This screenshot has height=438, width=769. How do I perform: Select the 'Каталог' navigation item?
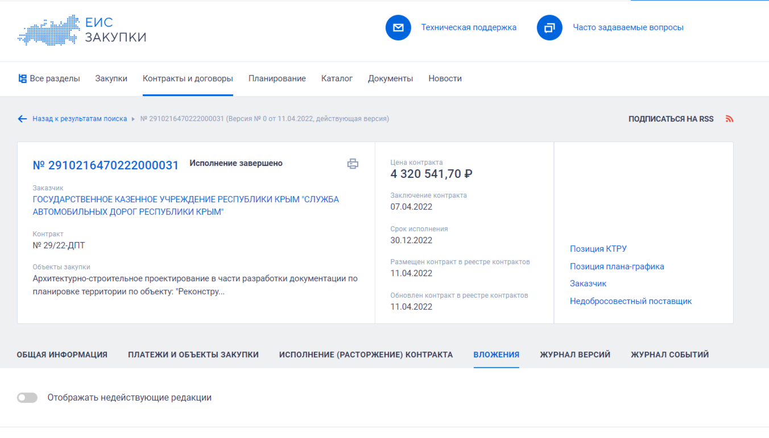pyautogui.click(x=337, y=79)
